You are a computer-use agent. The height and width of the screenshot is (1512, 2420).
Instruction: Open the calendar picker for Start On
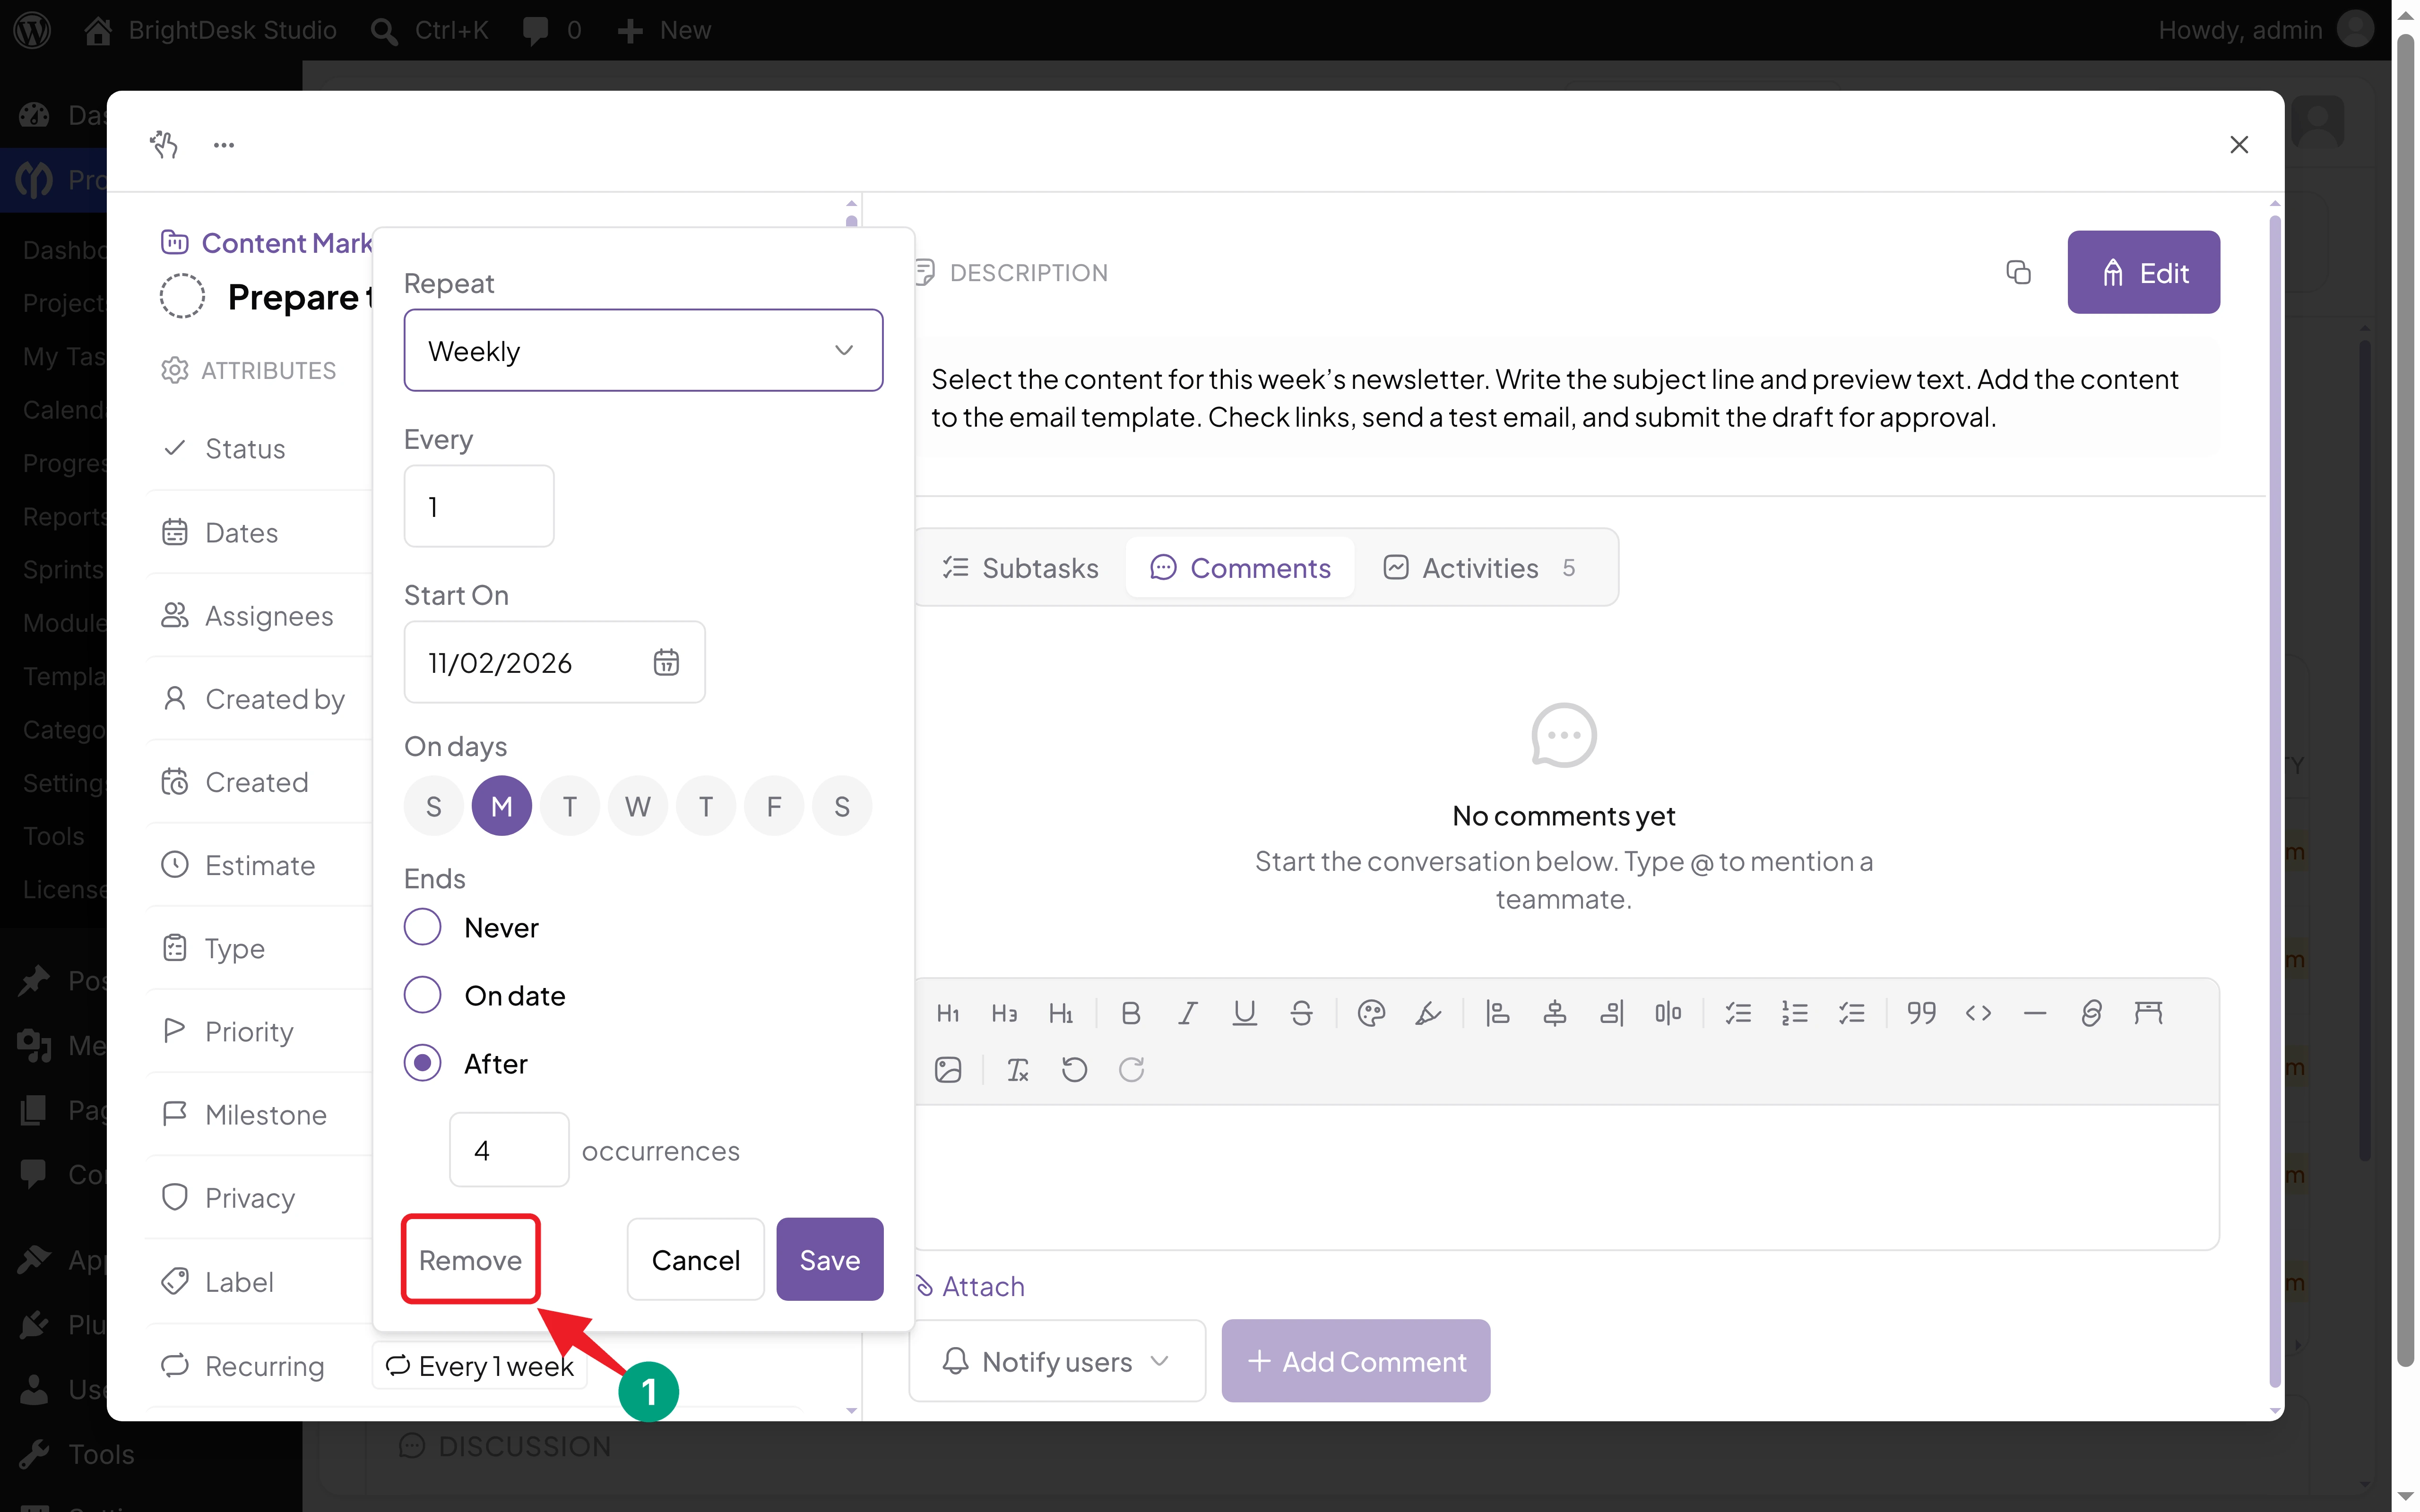pyautogui.click(x=666, y=662)
